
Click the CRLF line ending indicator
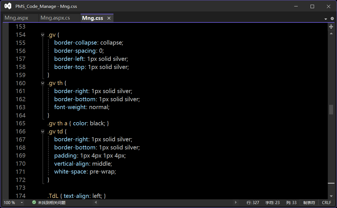(327, 202)
